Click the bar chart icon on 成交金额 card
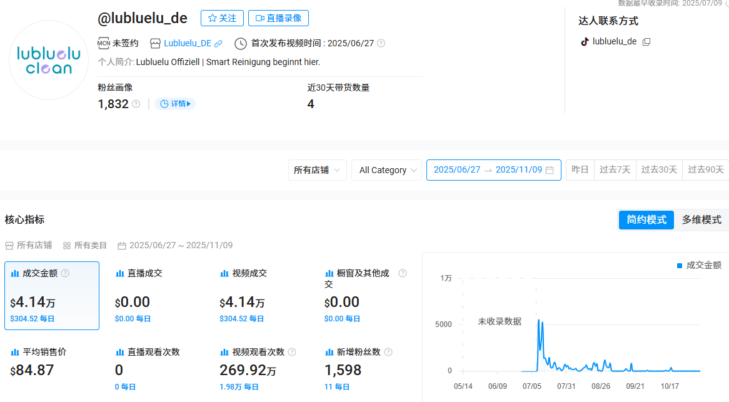 pos(14,273)
